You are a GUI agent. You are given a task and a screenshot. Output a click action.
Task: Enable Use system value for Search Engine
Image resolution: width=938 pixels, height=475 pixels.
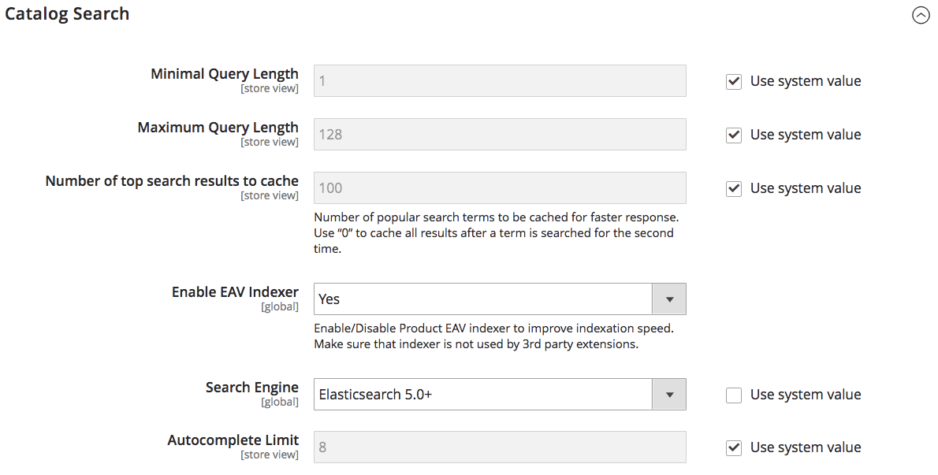(x=733, y=395)
